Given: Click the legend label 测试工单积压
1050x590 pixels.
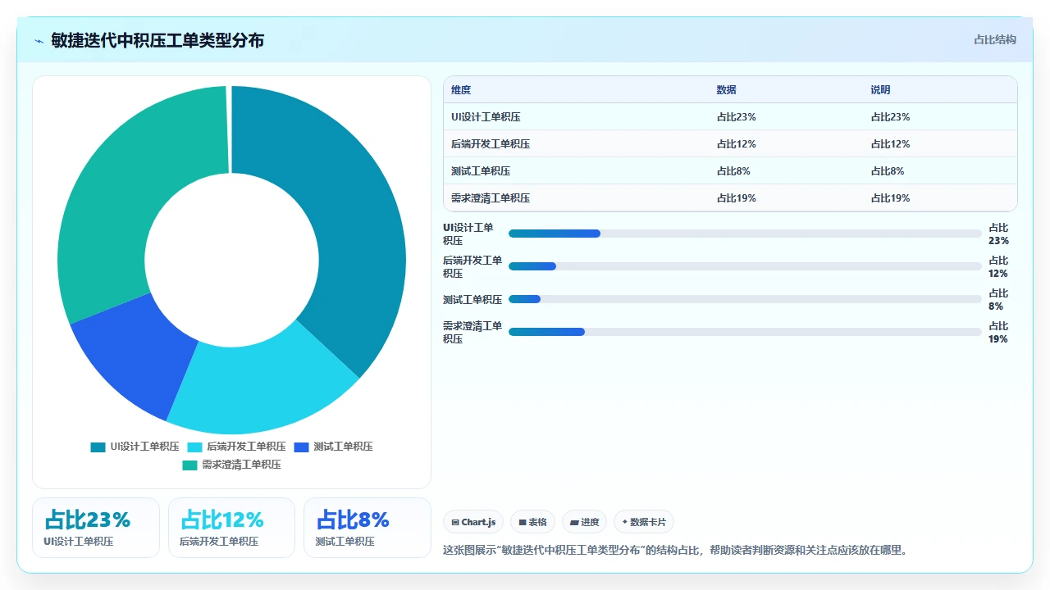Looking at the screenshot, I should click(343, 447).
